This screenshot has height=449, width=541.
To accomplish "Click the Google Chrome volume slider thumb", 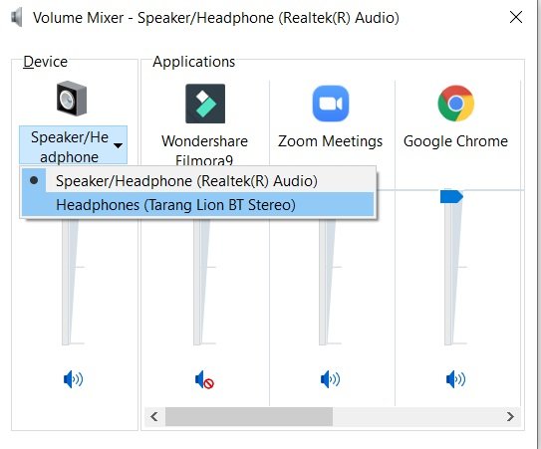I will coord(451,196).
